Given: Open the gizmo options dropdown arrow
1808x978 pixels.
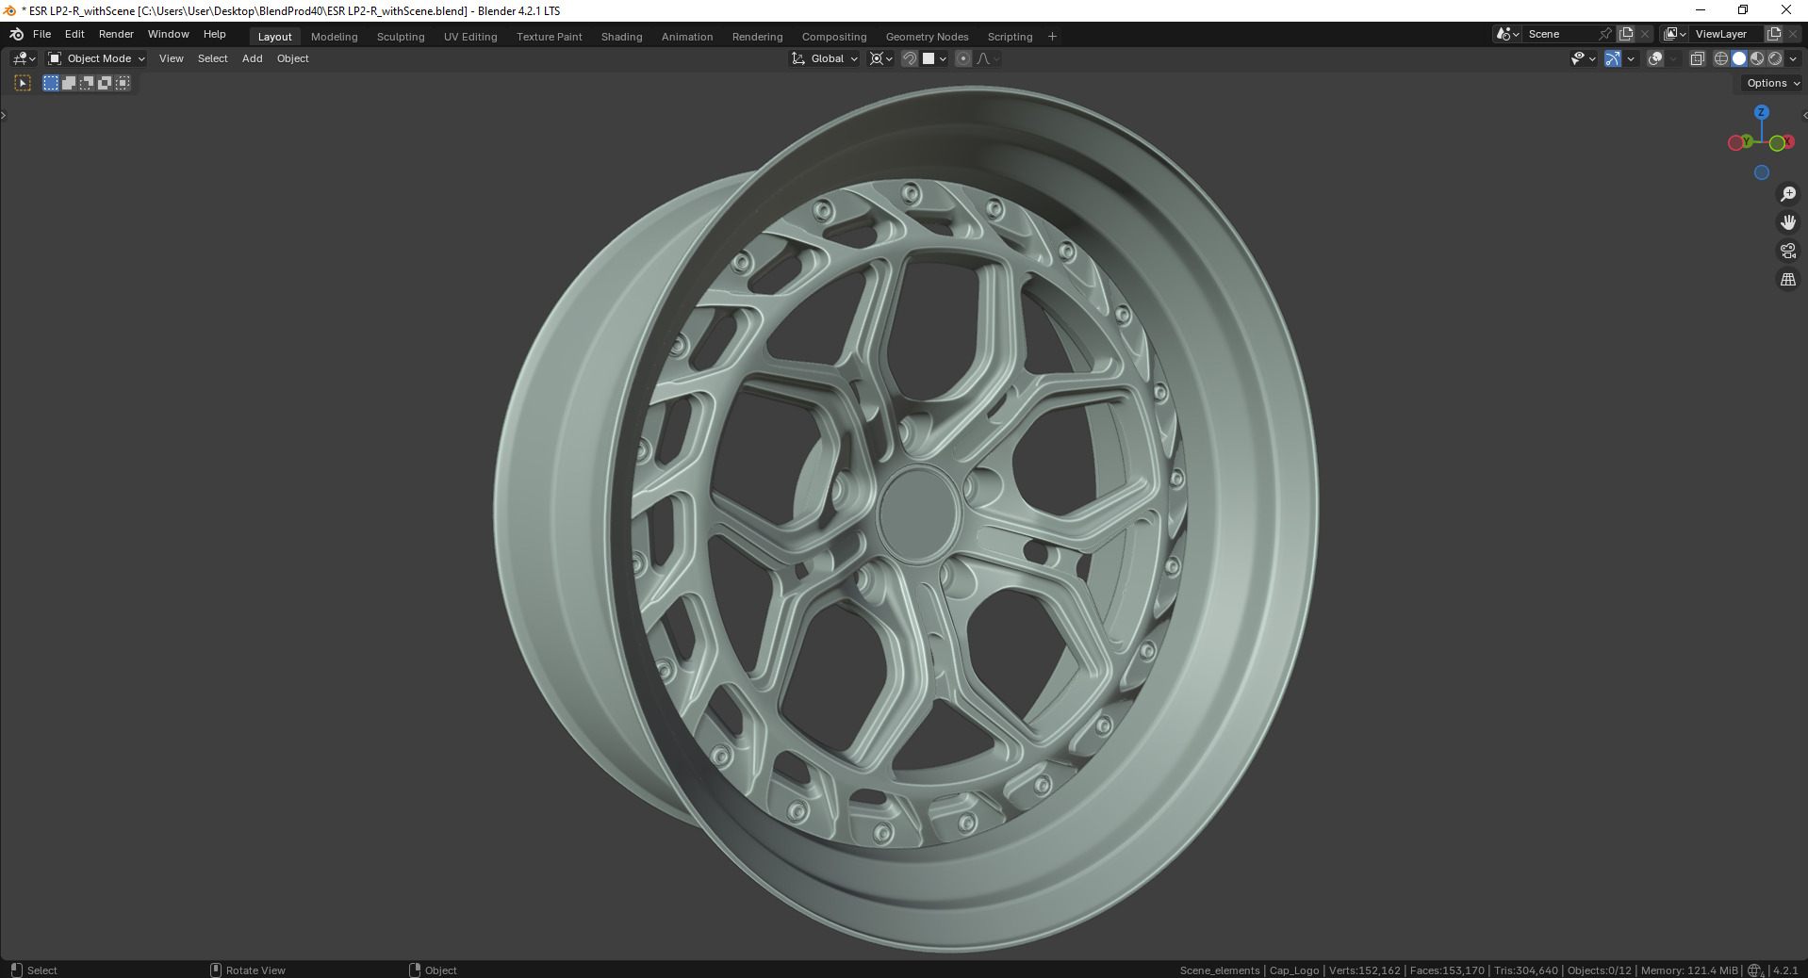Looking at the screenshot, I should [1631, 58].
